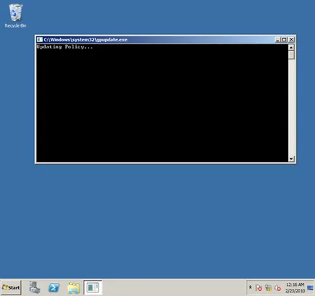The image size is (315, 296).
Task: Minimize the gpupdate.exe console window
Action: pyautogui.click(x=277, y=40)
